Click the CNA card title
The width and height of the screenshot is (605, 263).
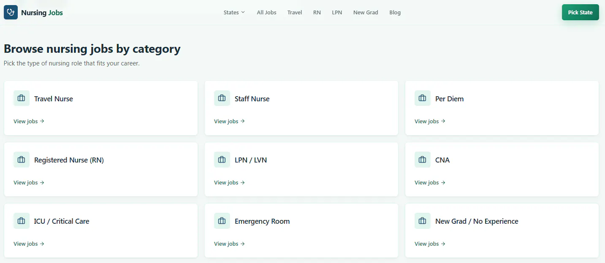point(442,160)
